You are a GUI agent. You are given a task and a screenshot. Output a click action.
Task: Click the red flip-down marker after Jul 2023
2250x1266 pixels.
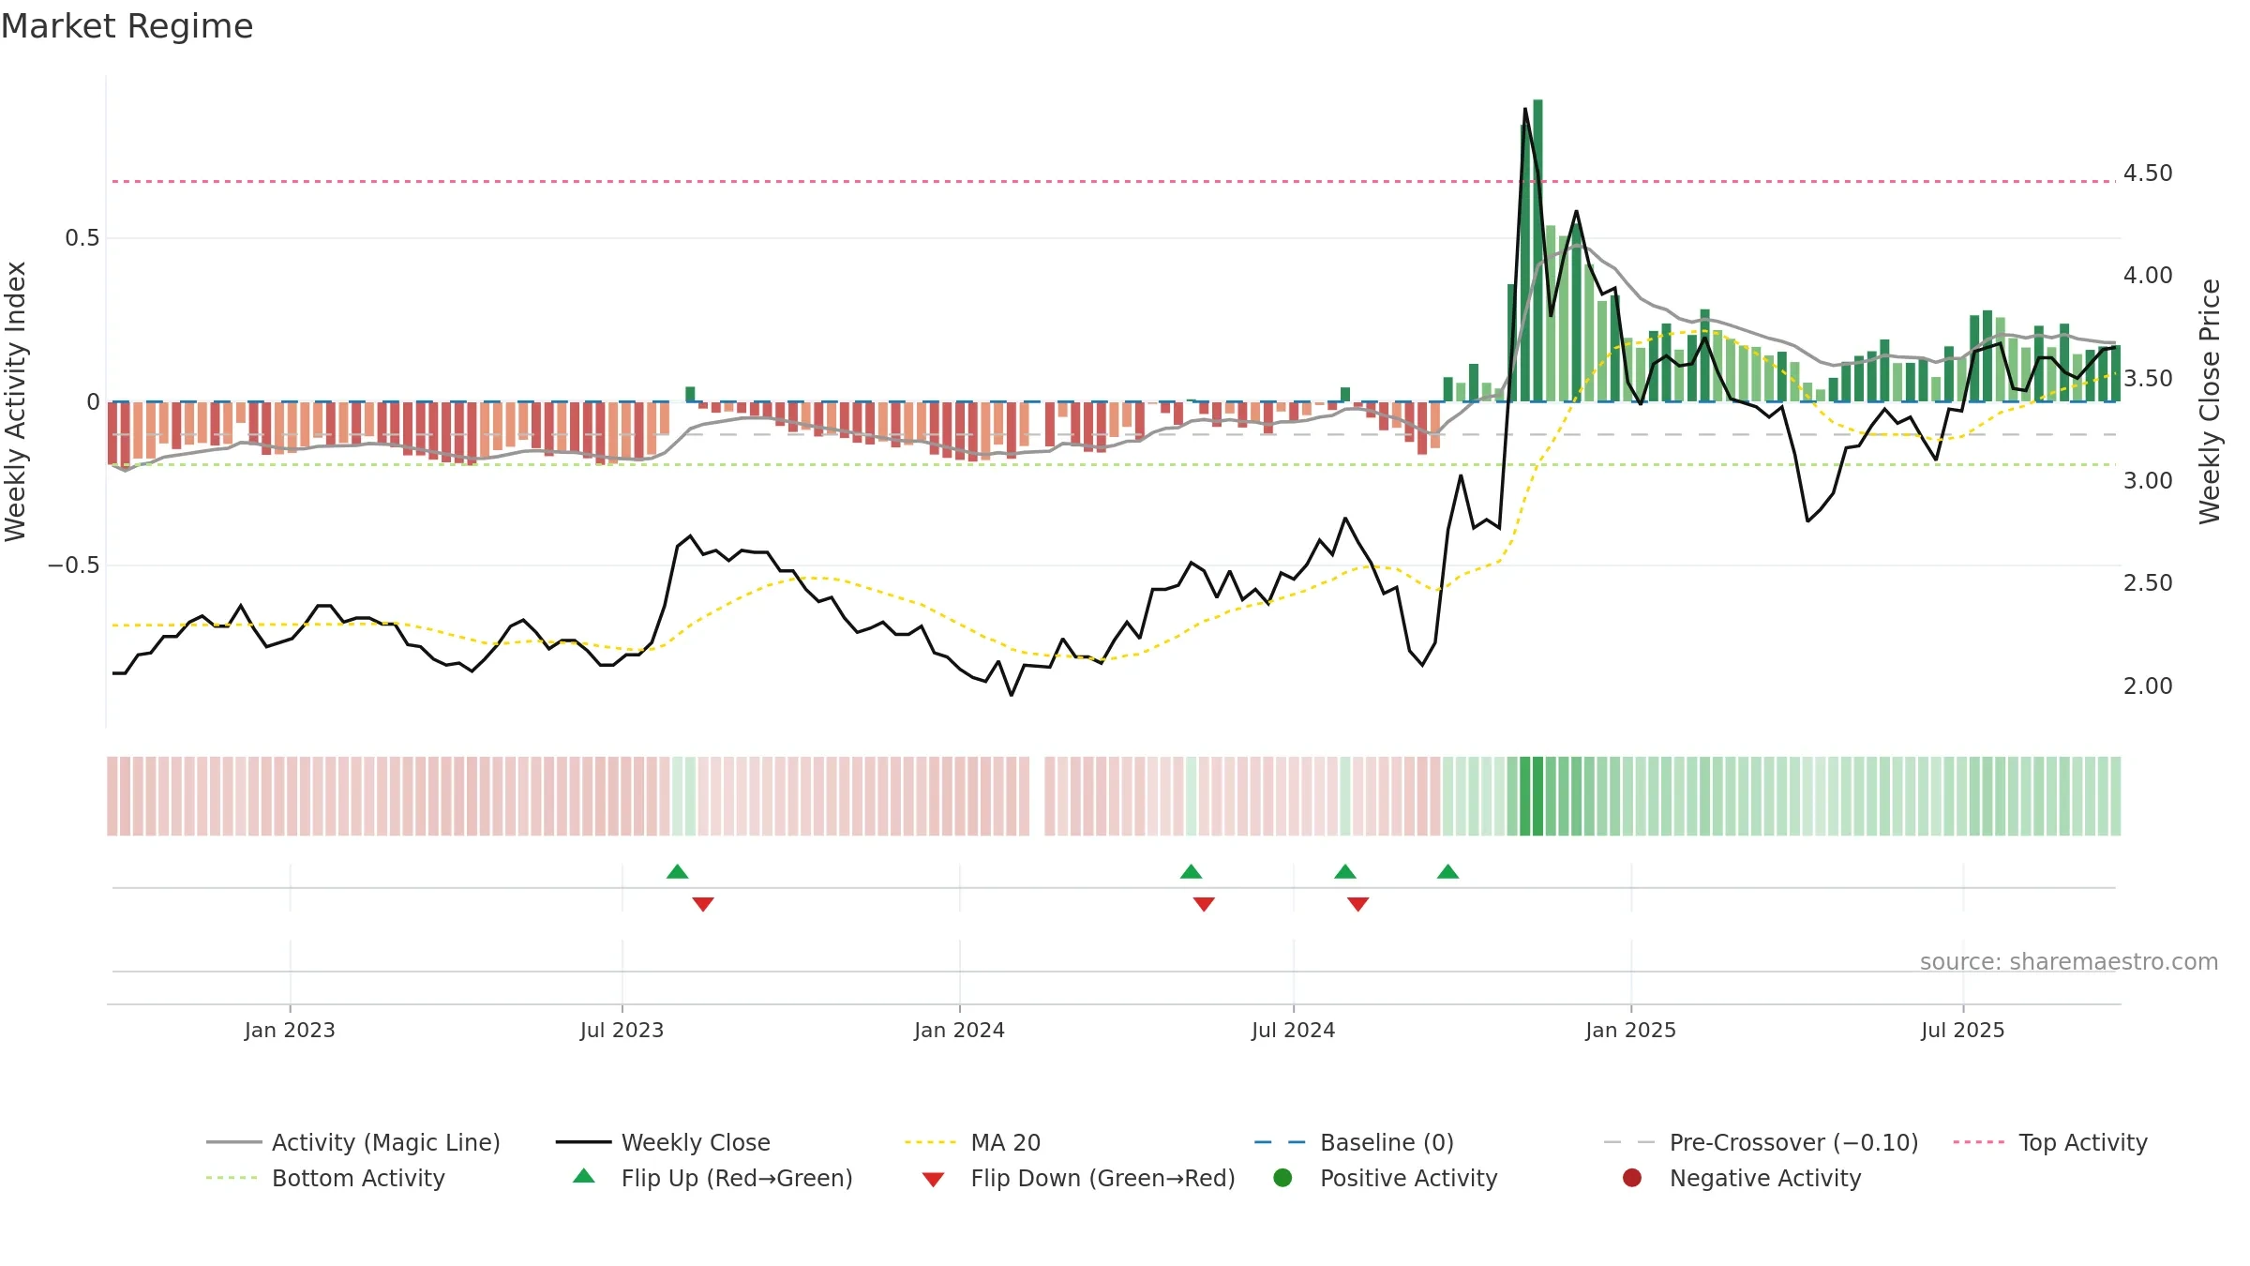click(703, 904)
